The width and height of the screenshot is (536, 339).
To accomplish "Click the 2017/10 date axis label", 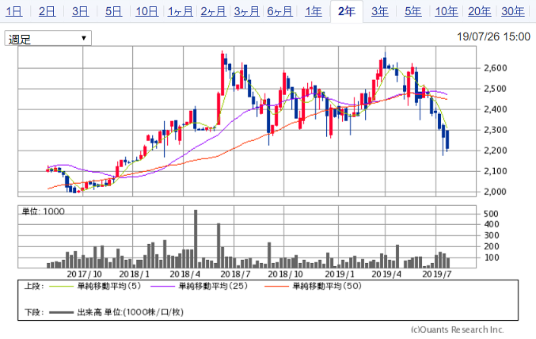I will click(85, 274).
